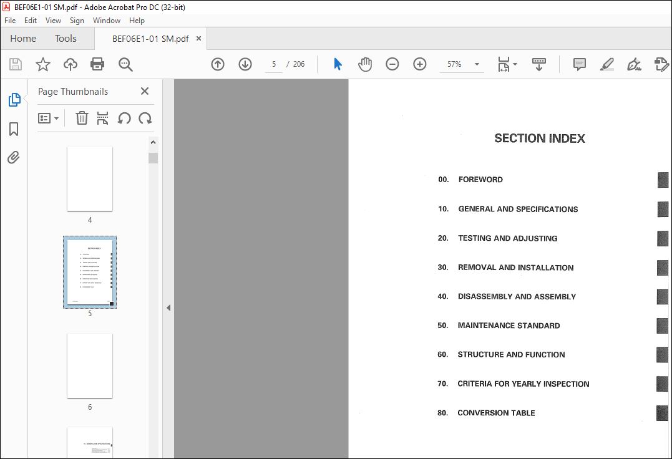This screenshot has width=672, height=459.
Task: Click the print pages thumbnail icon
Action: [x=102, y=118]
